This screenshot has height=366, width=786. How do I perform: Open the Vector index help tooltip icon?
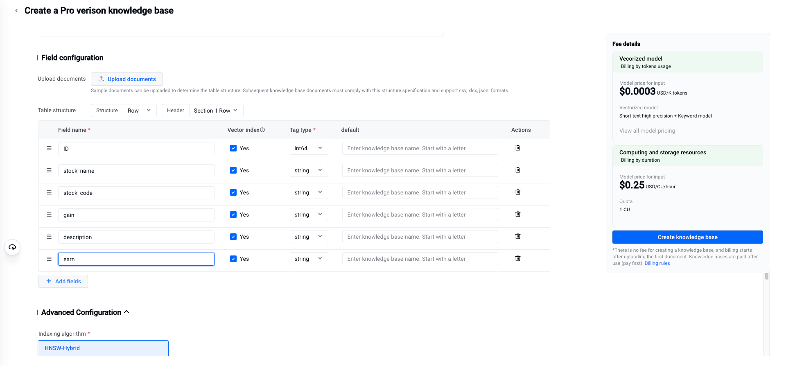[x=262, y=130]
